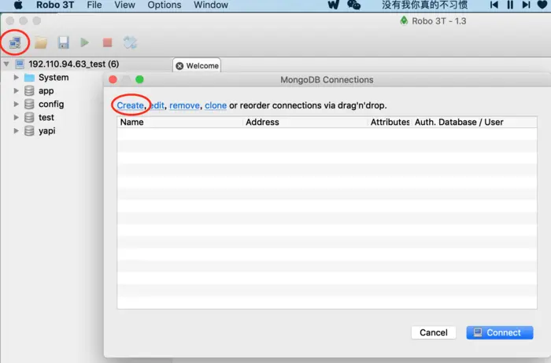Open the View menu
The height and width of the screenshot is (363, 551).
coord(124,5)
